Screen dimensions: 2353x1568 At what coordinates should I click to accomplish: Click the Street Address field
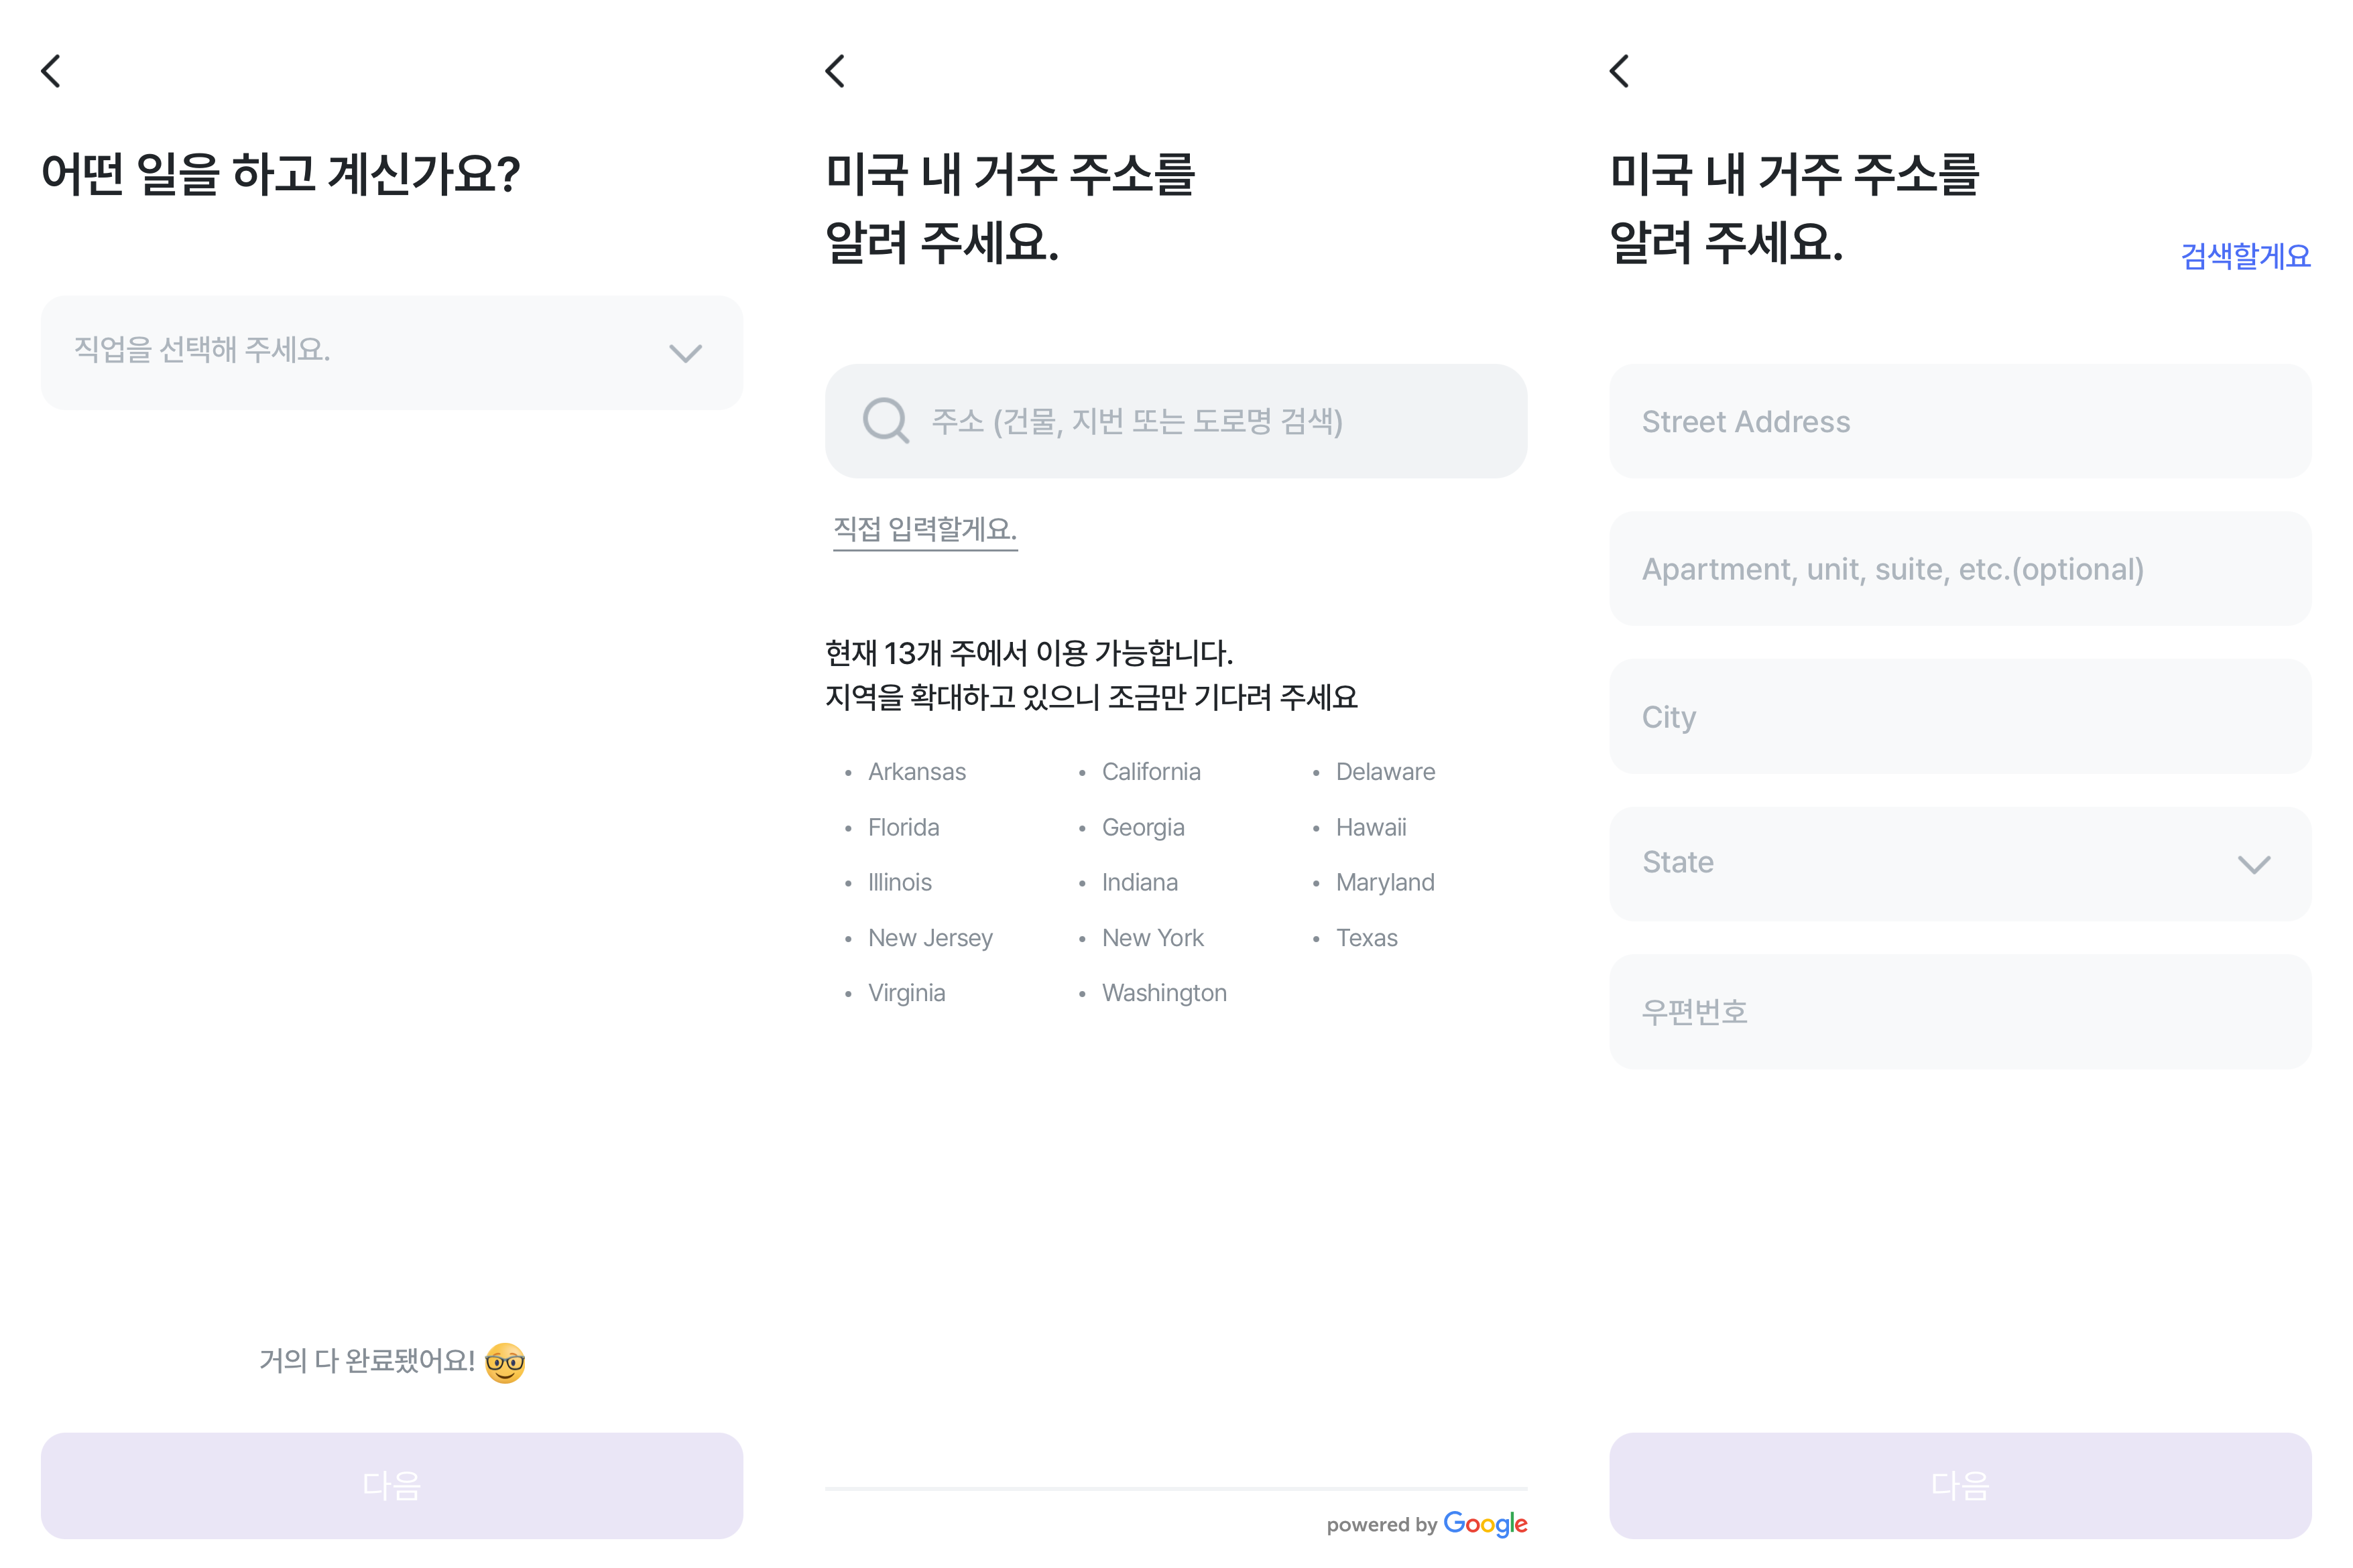[1961, 421]
